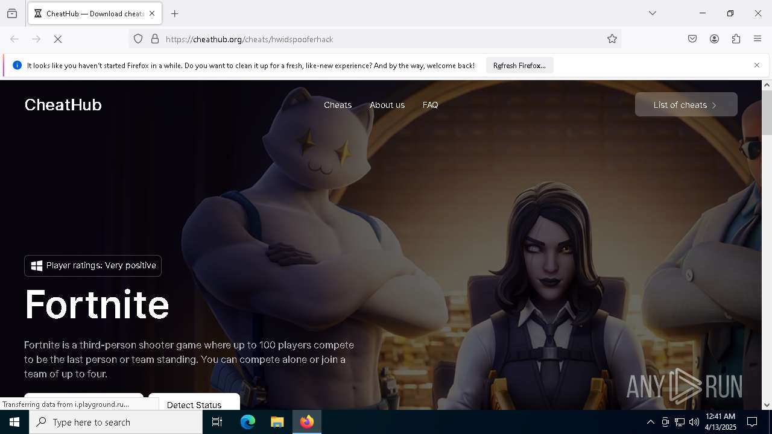Stop loading the page
The height and width of the screenshot is (434, 772).
(58, 39)
